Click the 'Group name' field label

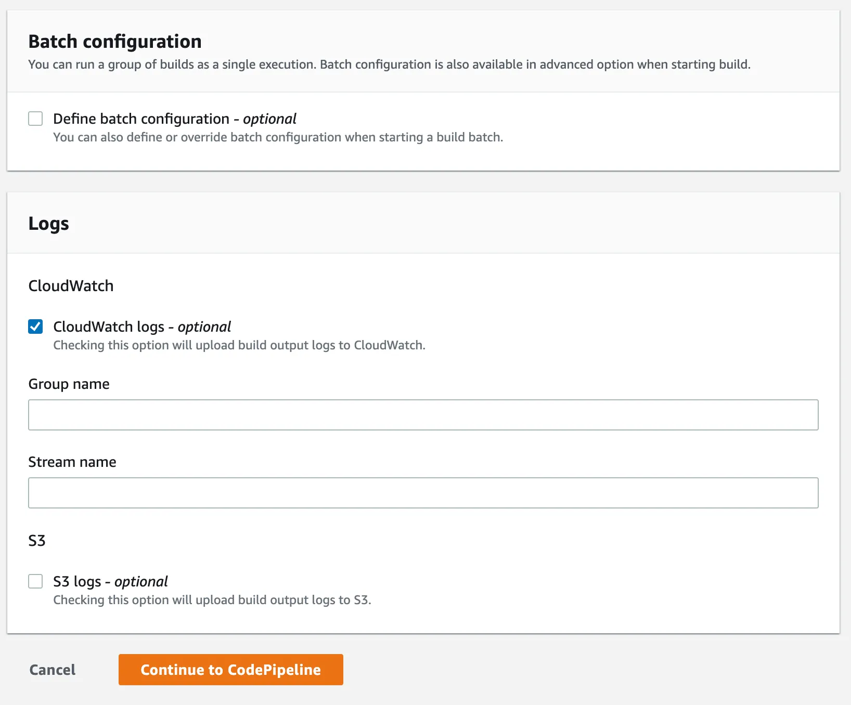69,384
